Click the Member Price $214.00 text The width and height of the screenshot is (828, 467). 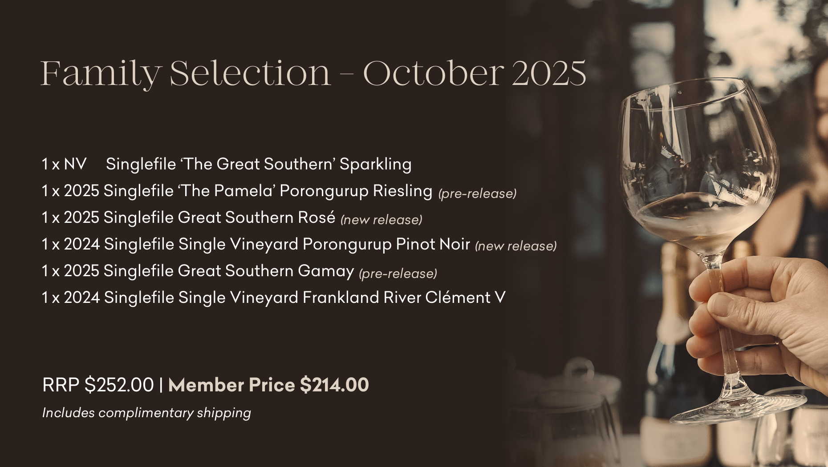(x=268, y=385)
